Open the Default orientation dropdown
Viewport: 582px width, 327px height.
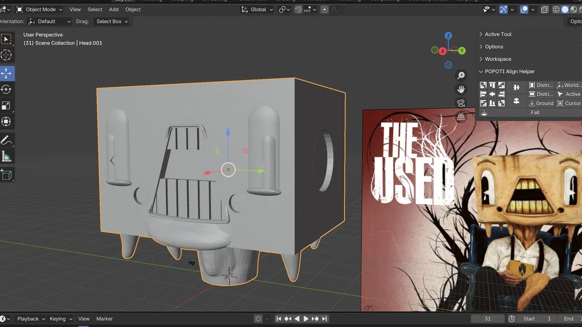49,21
